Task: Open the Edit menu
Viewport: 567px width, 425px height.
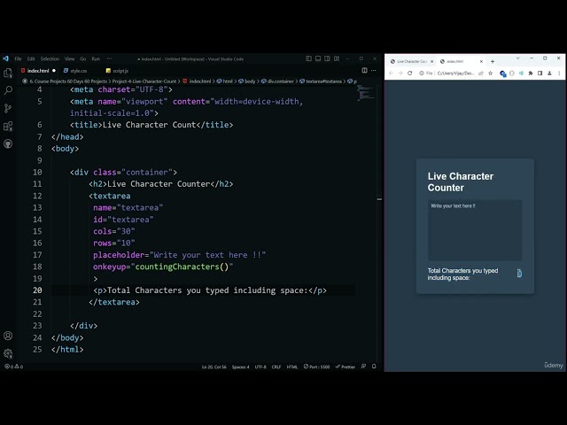Action: coord(31,59)
